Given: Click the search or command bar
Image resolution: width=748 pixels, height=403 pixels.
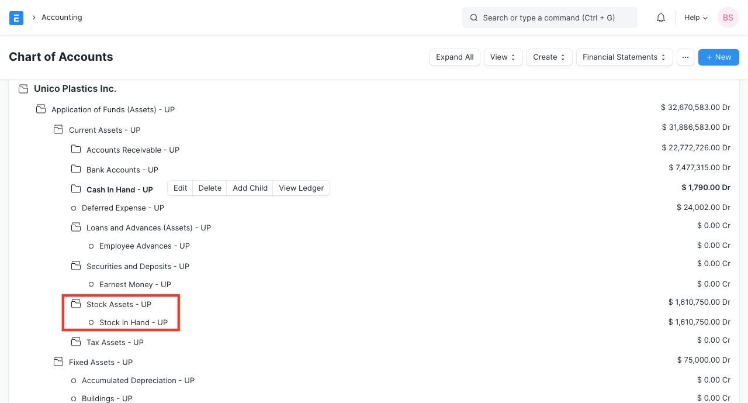Looking at the screenshot, I should pos(549,18).
